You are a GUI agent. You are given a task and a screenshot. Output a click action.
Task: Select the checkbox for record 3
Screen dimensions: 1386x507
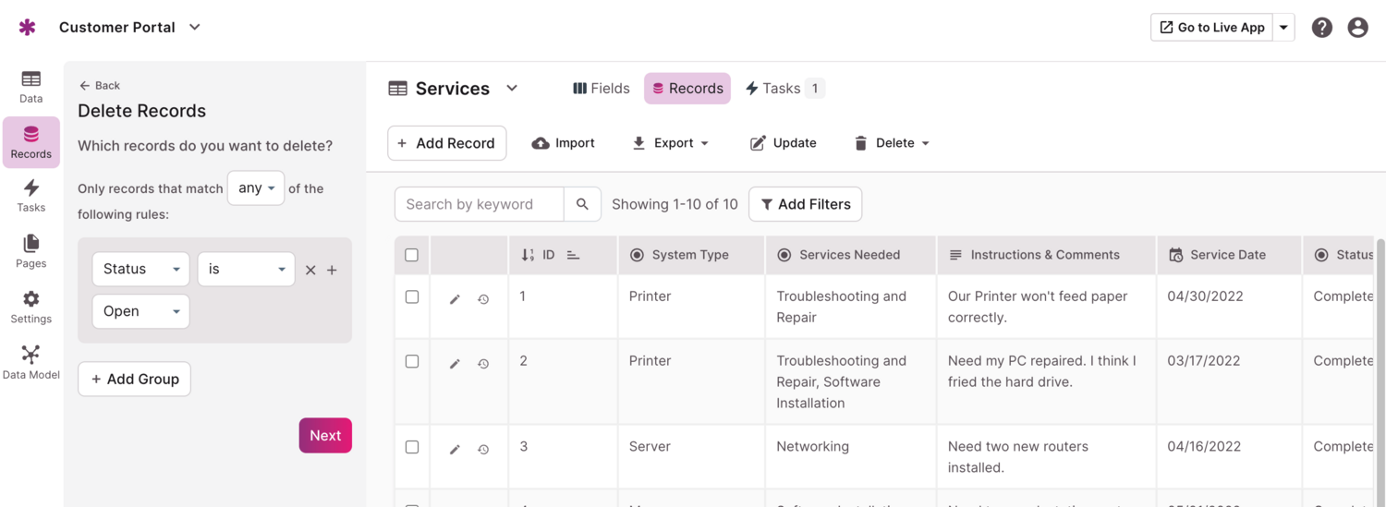pos(412,447)
